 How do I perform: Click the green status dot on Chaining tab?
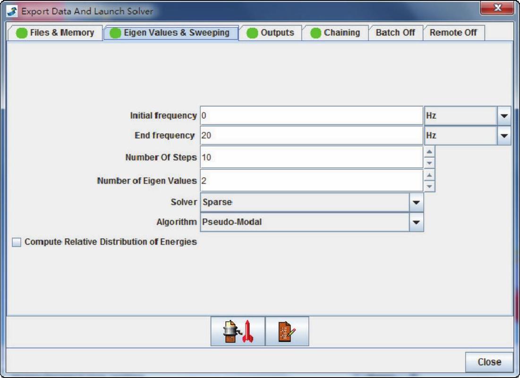[x=315, y=33]
